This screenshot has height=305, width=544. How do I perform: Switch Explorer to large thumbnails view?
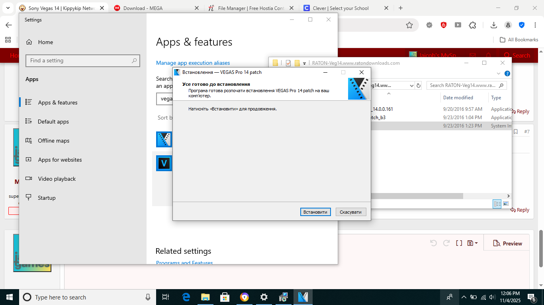click(506, 204)
